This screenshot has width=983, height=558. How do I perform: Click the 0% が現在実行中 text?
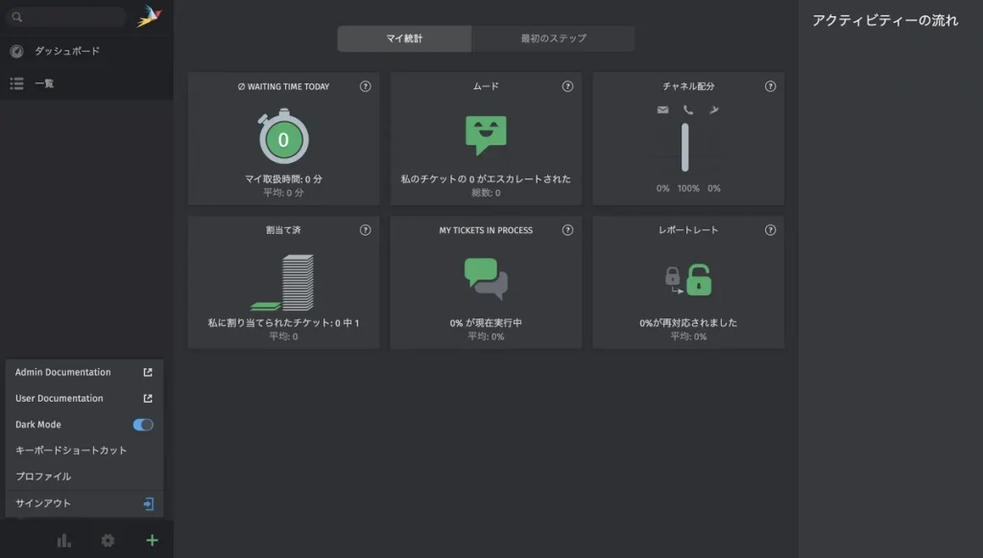click(x=486, y=323)
